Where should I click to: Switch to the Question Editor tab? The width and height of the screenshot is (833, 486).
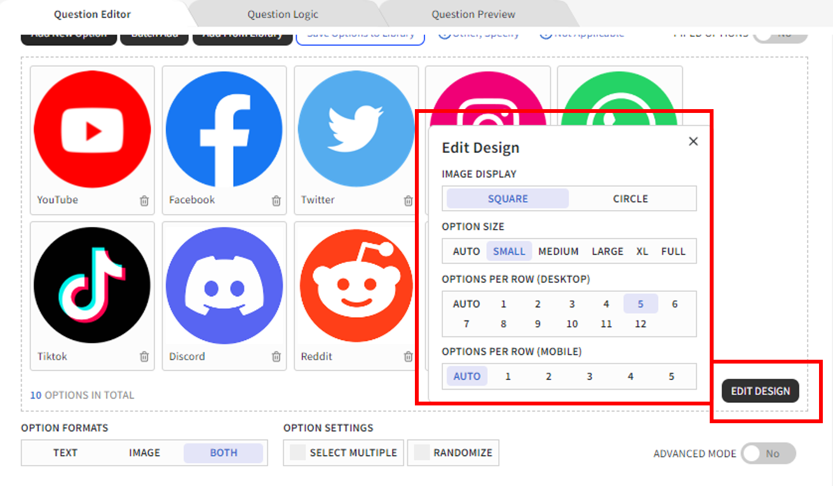93,14
